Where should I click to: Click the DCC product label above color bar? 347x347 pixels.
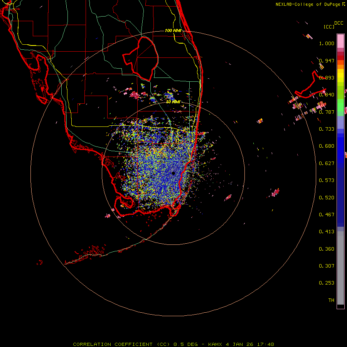339,23
